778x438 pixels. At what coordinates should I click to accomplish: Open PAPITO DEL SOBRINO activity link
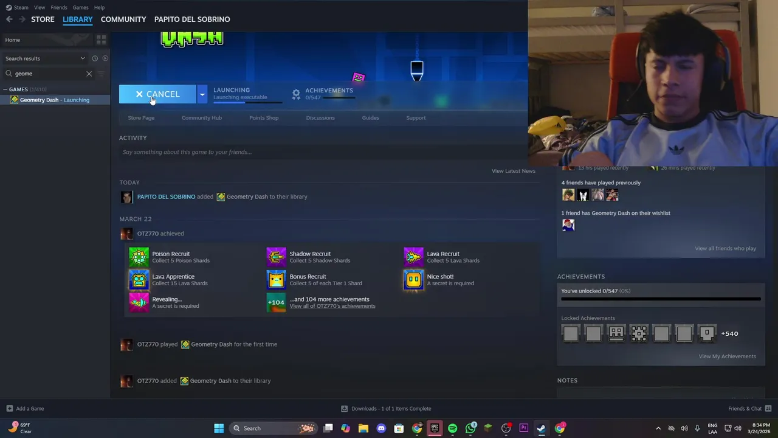click(166, 196)
